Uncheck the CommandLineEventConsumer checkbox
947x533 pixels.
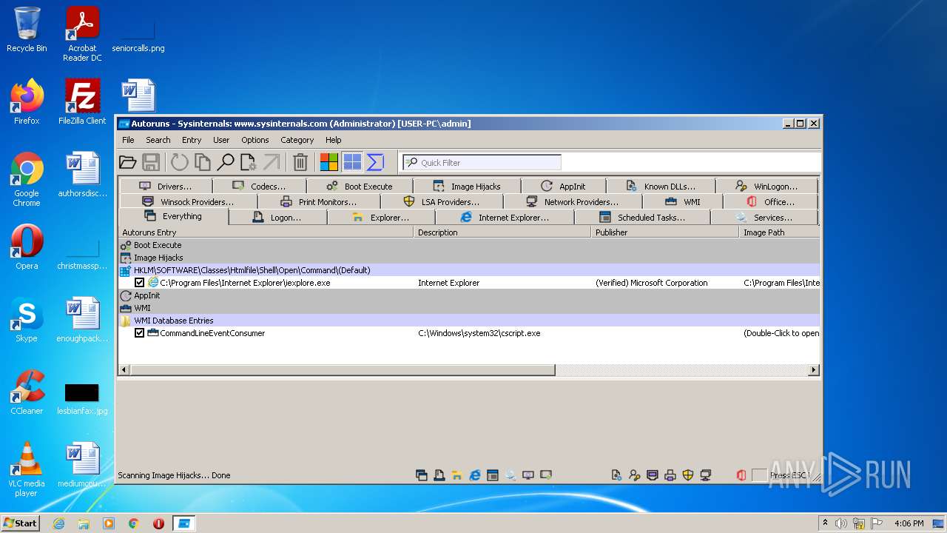(139, 333)
